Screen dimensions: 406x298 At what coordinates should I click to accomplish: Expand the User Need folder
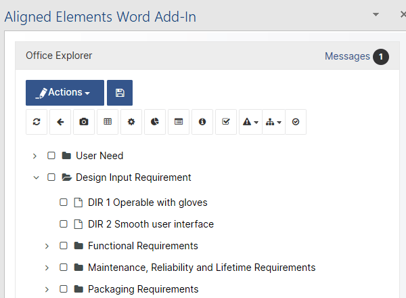click(x=35, y=156)
